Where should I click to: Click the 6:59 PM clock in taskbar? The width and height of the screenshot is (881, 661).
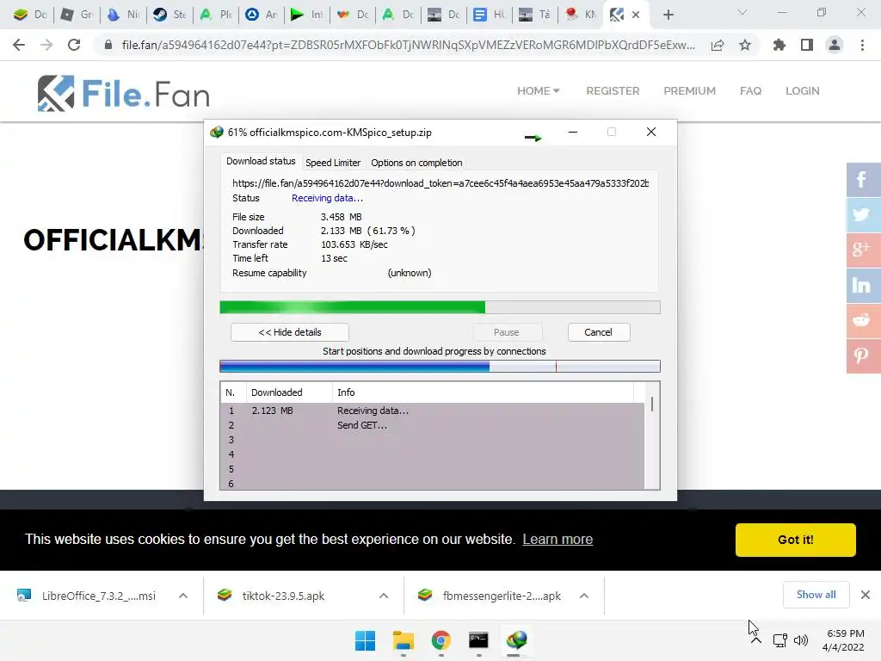coord(845,633)
